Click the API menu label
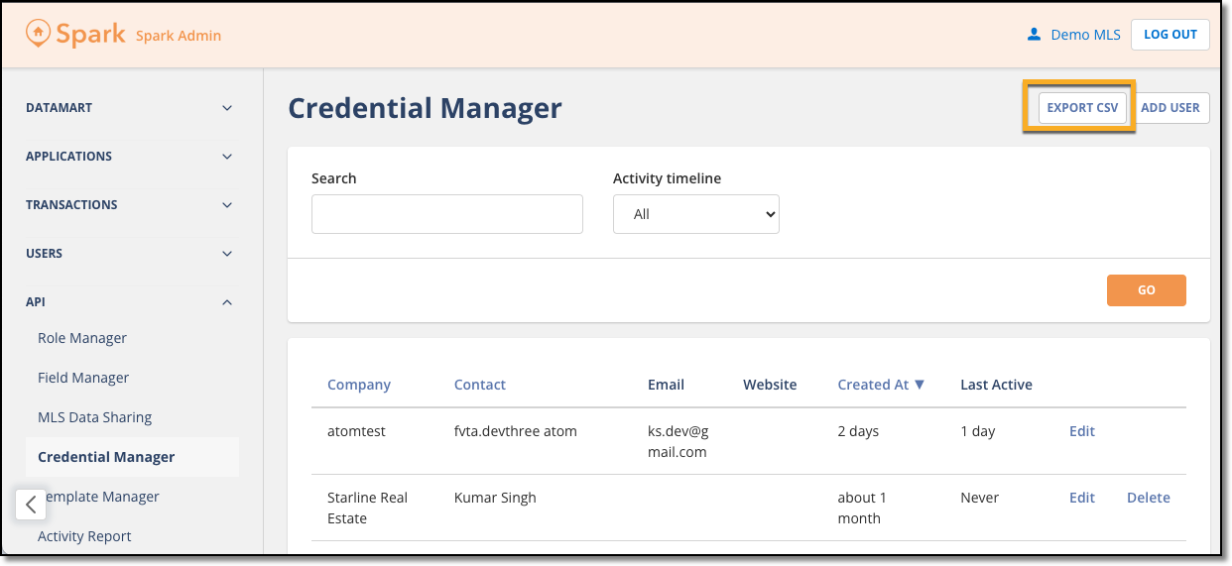 [x=36, y=302]
